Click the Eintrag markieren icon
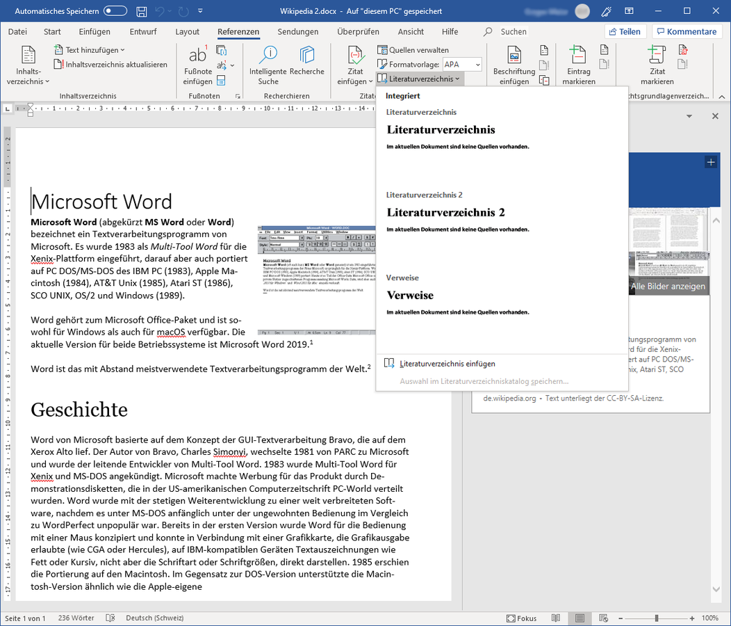 pyautogui.click(x=578, y=56)
